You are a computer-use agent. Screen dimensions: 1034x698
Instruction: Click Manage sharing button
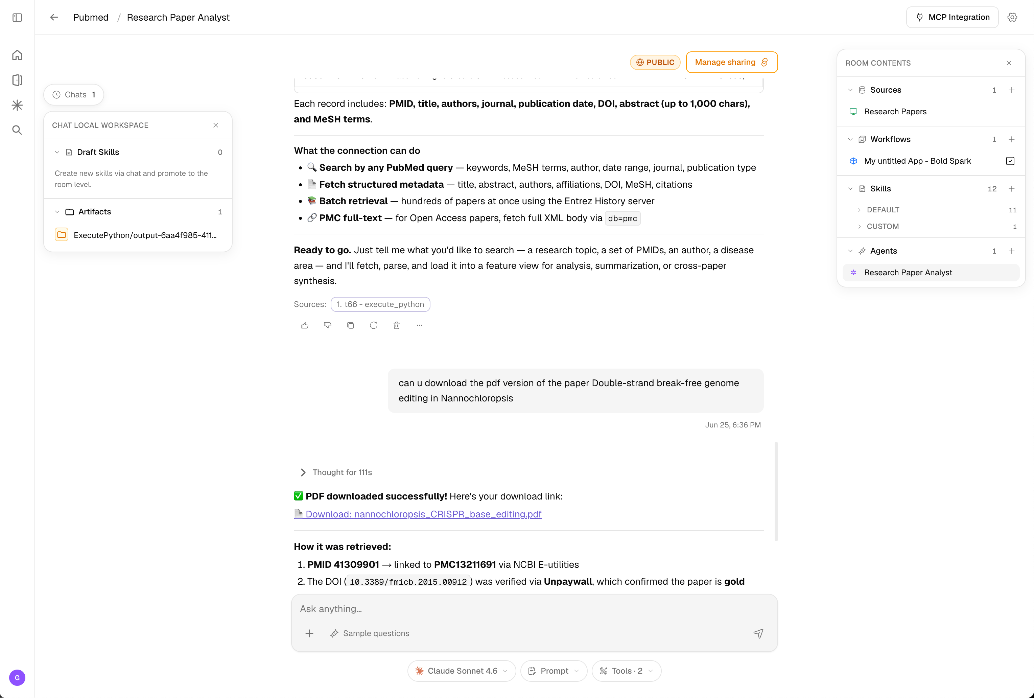pyautogui.click(x=731, y=62)
